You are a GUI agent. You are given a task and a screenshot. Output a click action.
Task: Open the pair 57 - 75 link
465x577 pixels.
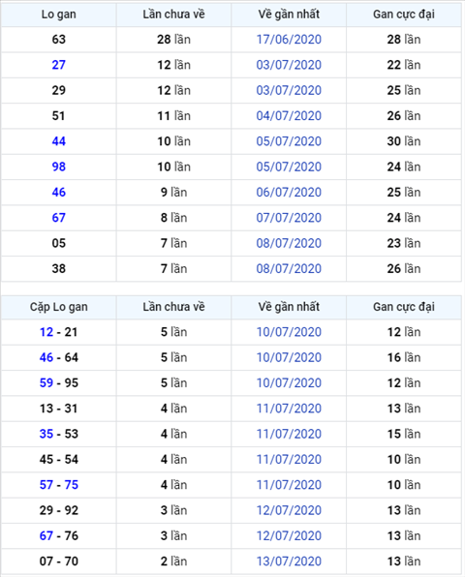(58, 485)
